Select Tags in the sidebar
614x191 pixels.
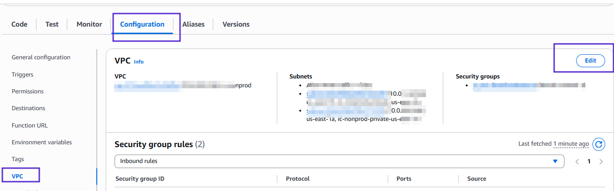pos(18,159)
